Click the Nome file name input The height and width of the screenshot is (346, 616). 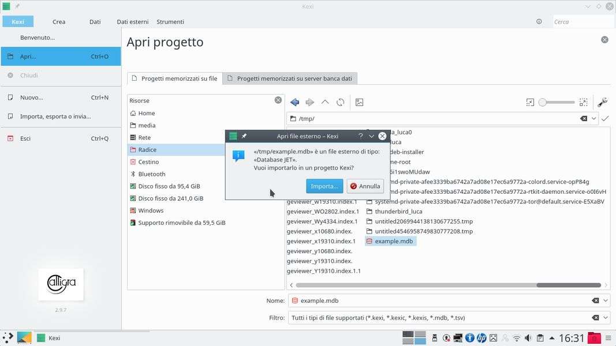pyautogui.click(x=440, y=300)
